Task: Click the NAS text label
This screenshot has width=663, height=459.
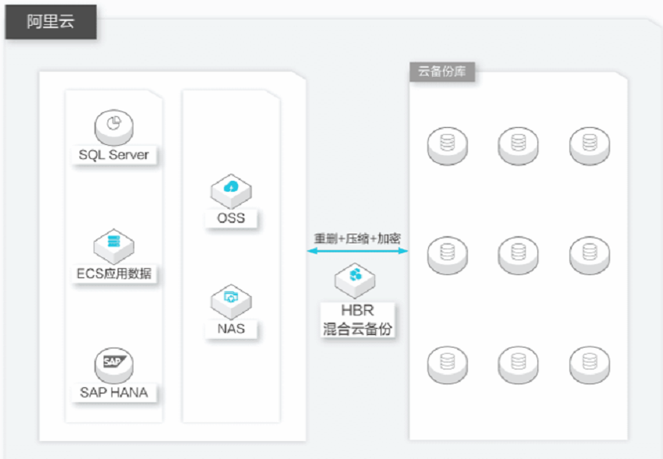Action: coord(231,329)
